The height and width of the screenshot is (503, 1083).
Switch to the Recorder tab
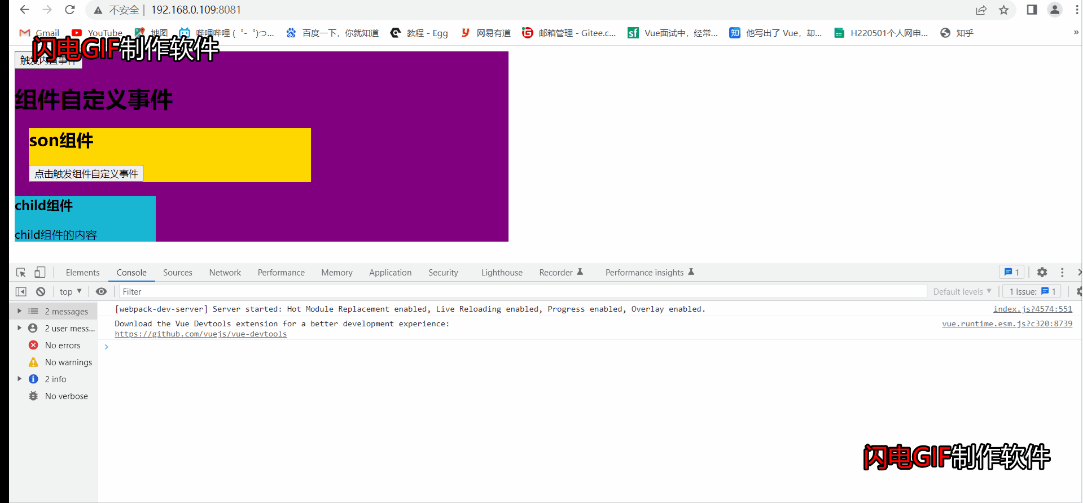pos(561,273)
